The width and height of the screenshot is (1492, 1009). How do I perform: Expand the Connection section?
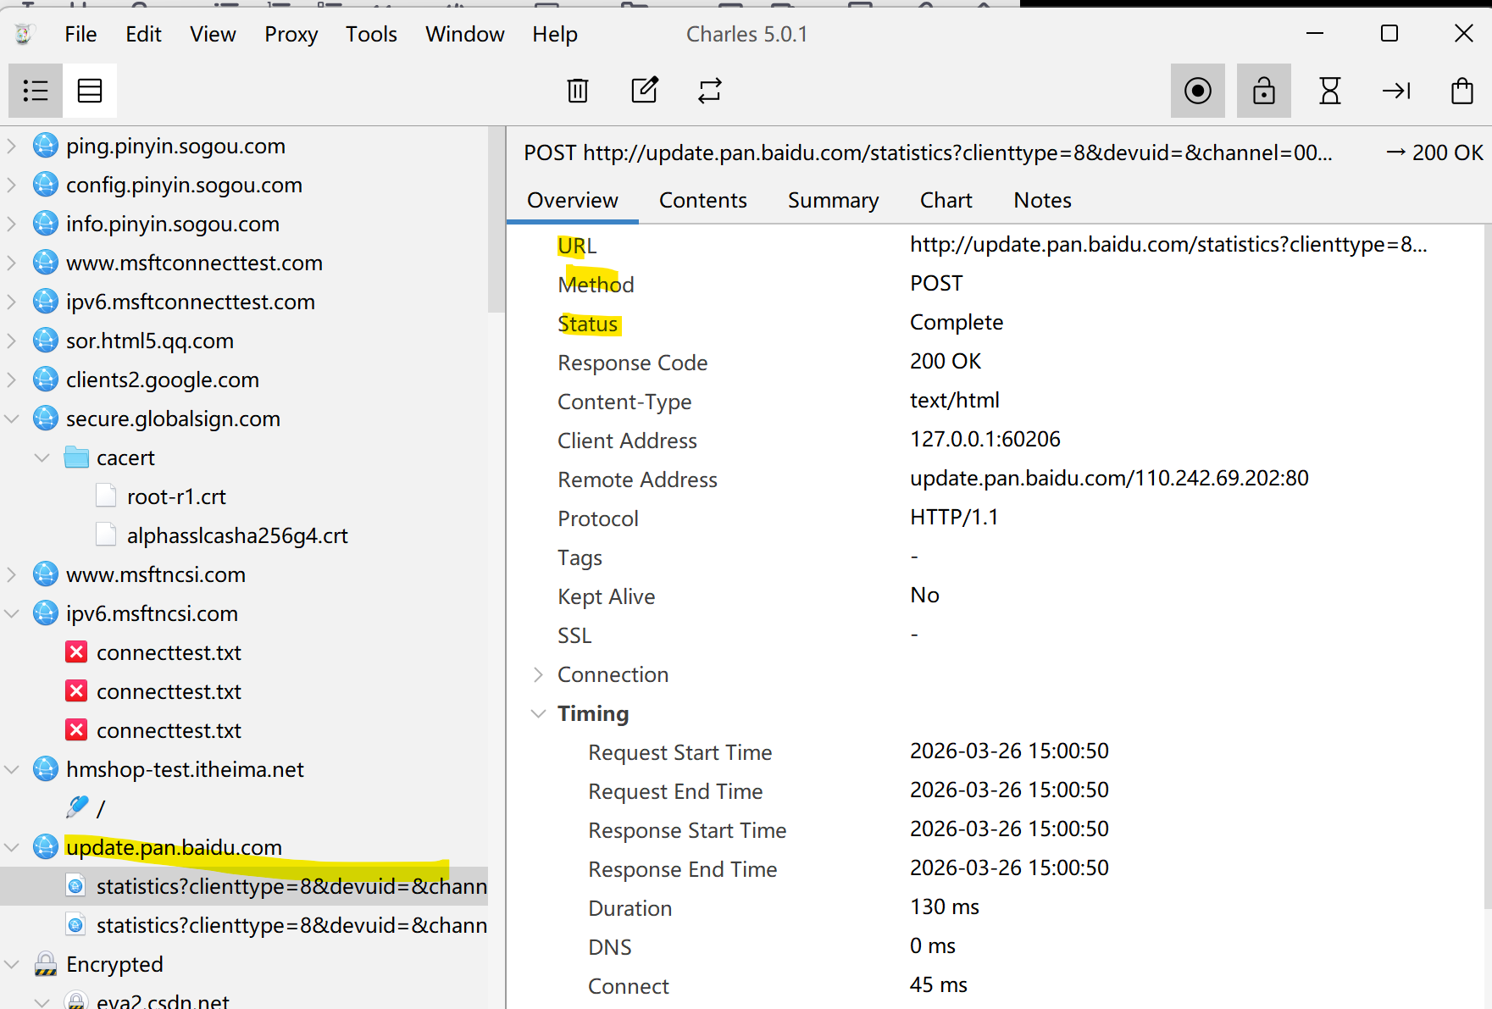pos(538,674)
